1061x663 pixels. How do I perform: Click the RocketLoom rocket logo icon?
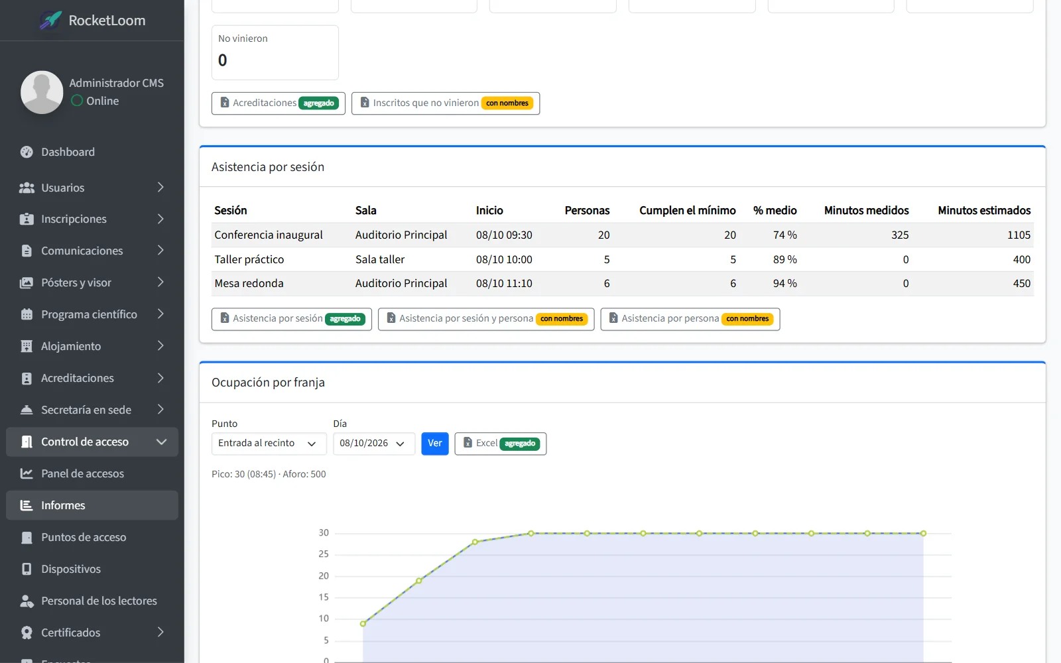pyautogui.click(x=50, y=20)
